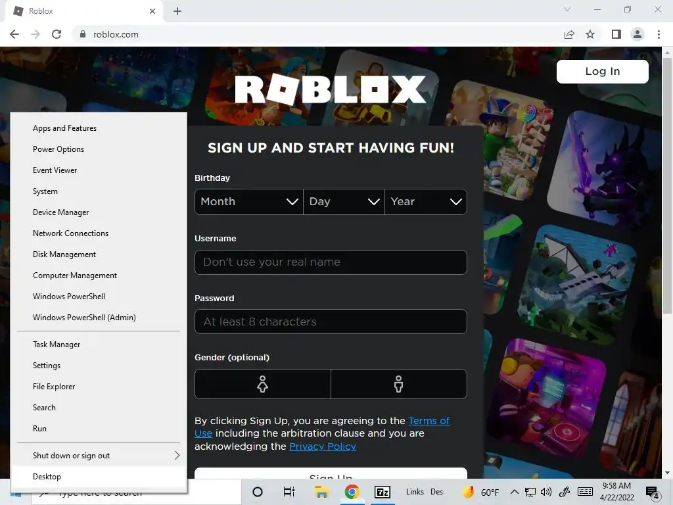Click the pen workspace tray icon
The height and width of the screenshot is (505, 673).
564,492
